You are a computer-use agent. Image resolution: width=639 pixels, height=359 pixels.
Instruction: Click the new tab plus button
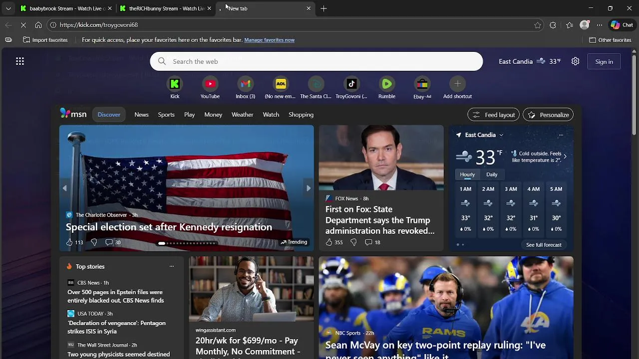click(x=323, y=8)
